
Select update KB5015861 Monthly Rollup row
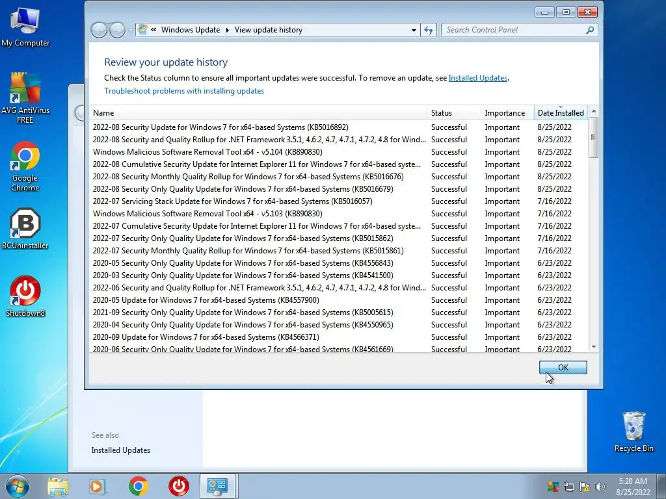pos(339,251)
